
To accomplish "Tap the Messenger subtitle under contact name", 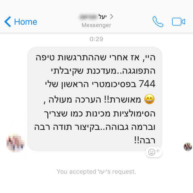I will 97,25.
